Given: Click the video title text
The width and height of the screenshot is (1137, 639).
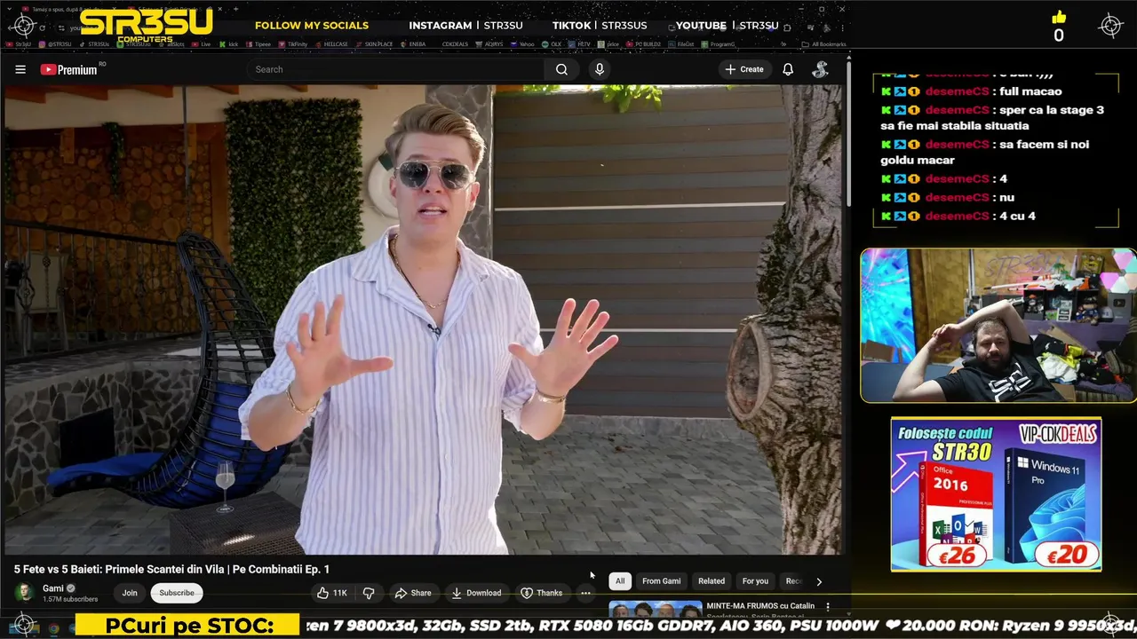Looking at the screenshot, I should click(x=171, y=570).
